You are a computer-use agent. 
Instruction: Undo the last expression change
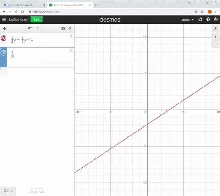tap(30, 28)
